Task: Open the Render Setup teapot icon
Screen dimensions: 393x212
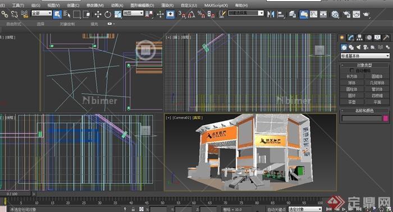Action: 346,14
